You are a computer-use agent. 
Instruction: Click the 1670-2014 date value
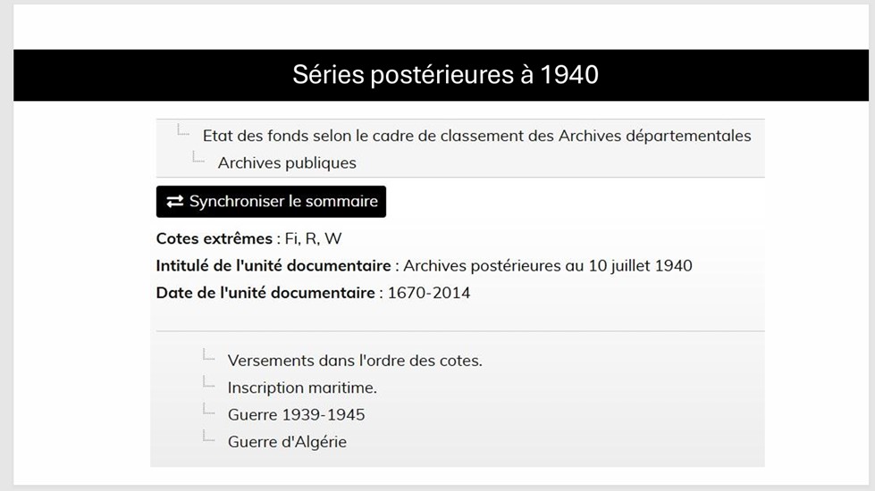tap(429, 293)
